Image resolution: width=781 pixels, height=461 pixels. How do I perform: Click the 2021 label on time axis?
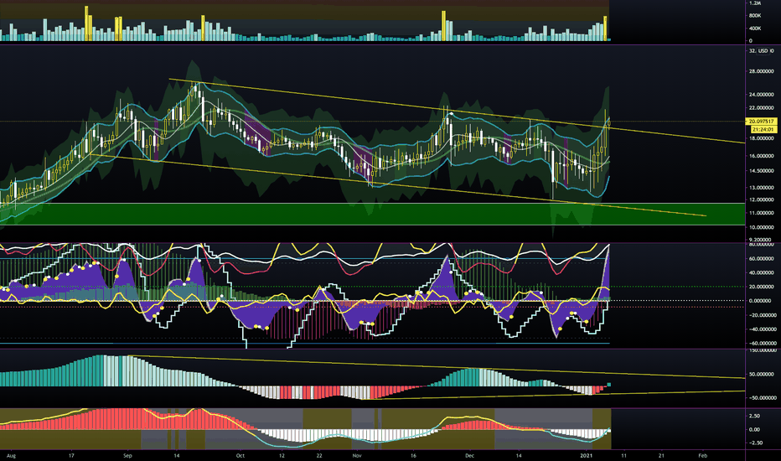point(587,455)
